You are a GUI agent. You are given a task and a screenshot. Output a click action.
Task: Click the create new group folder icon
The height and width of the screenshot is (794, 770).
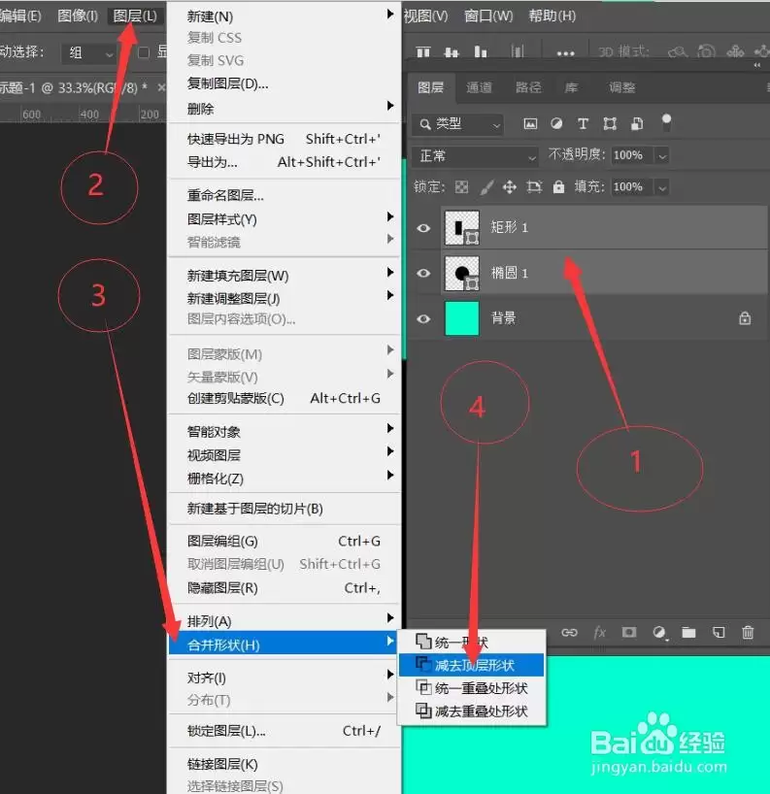[x=688, y=632]
